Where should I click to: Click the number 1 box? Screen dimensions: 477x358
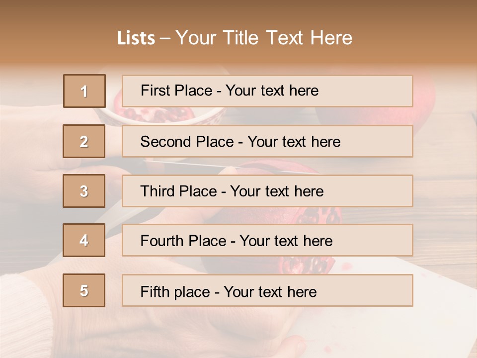[84, 91]
